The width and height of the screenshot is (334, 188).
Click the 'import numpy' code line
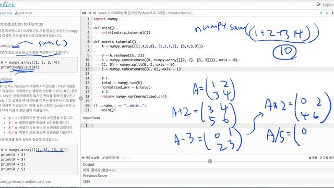106,19
